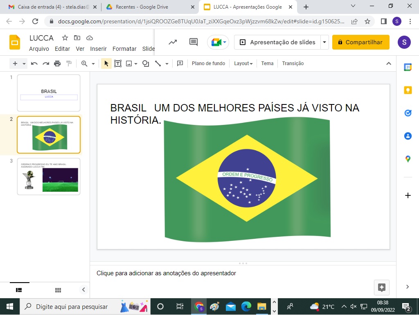
Task: Open the Inserir menu
Action: (98, 49)
